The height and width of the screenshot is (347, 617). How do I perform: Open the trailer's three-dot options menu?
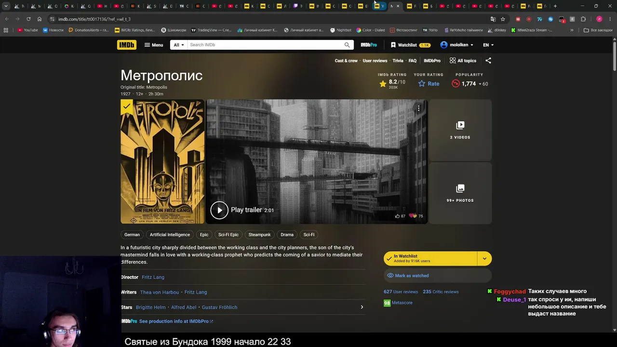pyautogui.click(x=418, y=108)
